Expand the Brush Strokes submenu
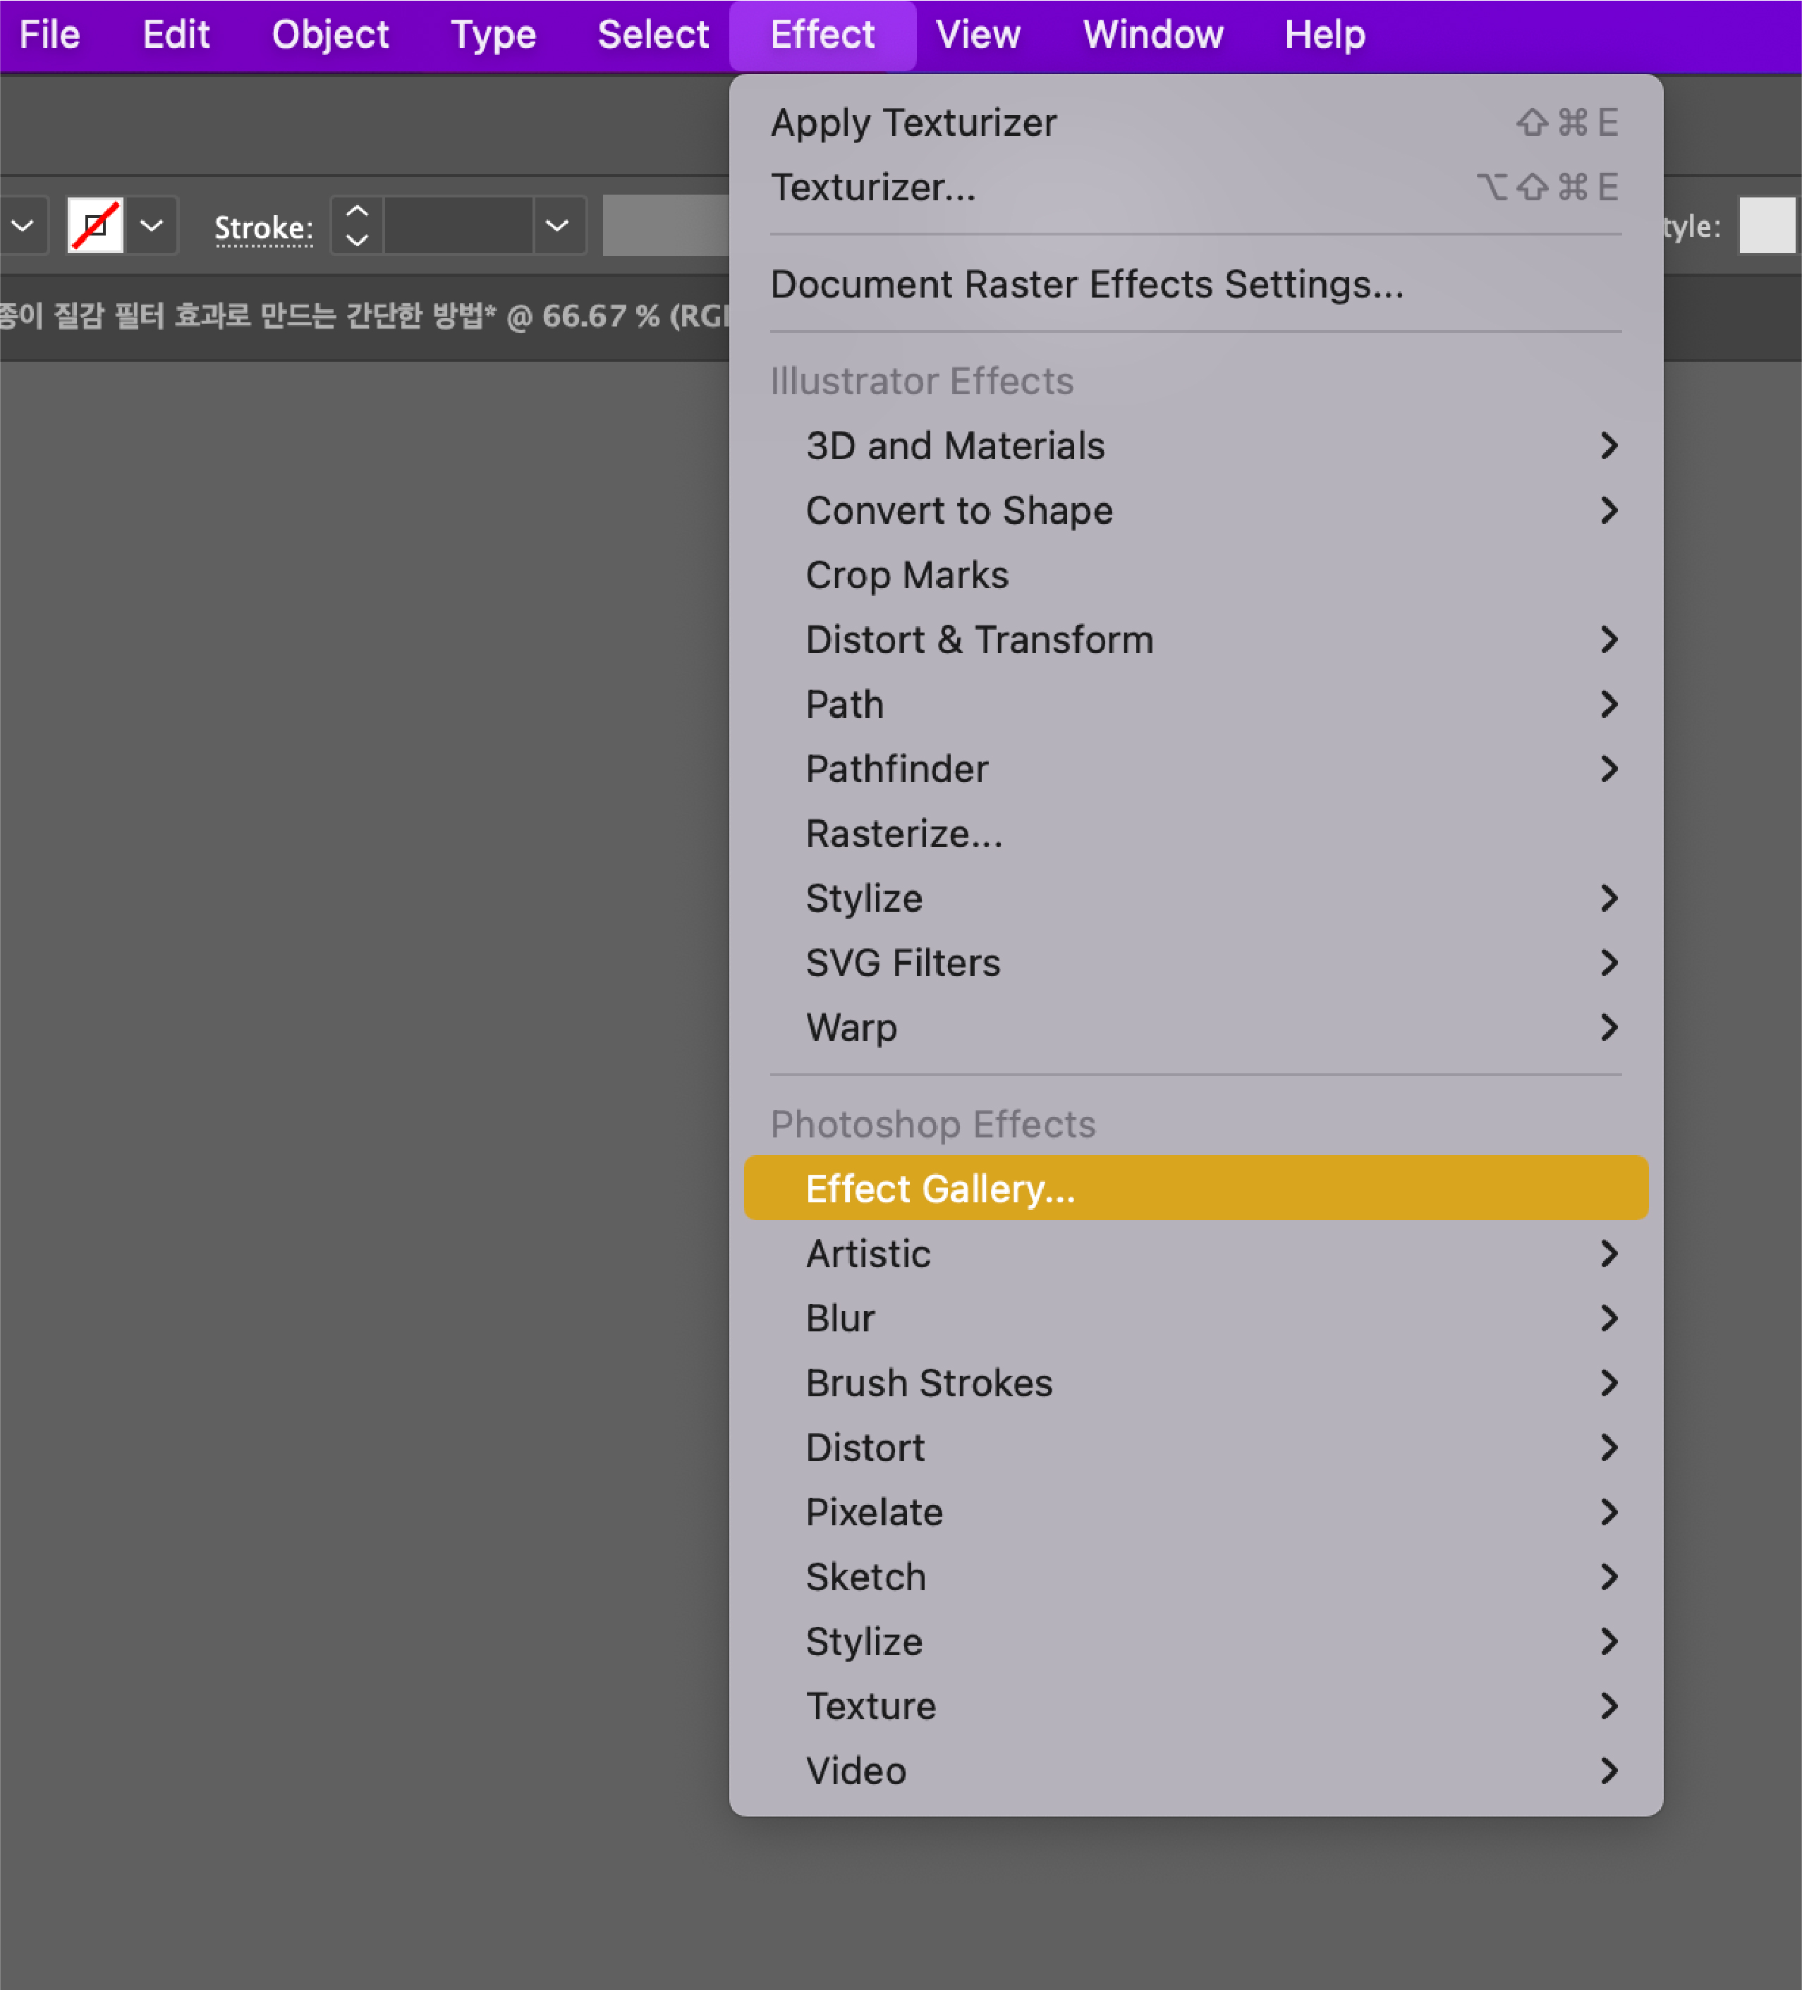1802x1990 pixels. (x=1195, y=1384)
